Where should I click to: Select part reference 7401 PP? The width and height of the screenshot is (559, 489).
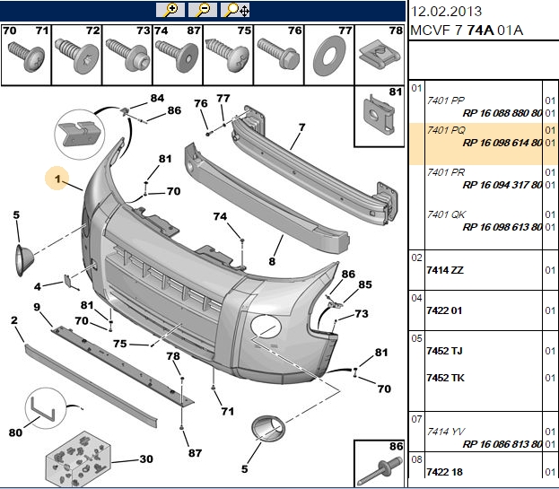pos(446,100)
